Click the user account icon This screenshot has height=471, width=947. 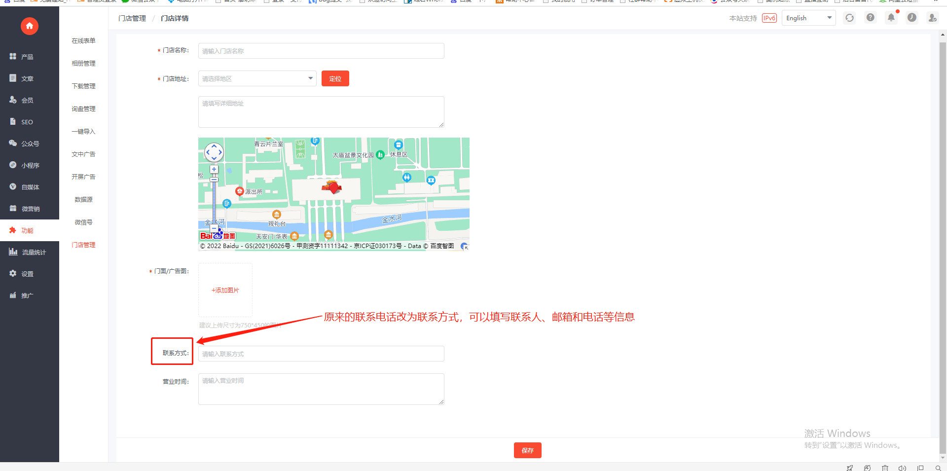(x=932, y=18)
